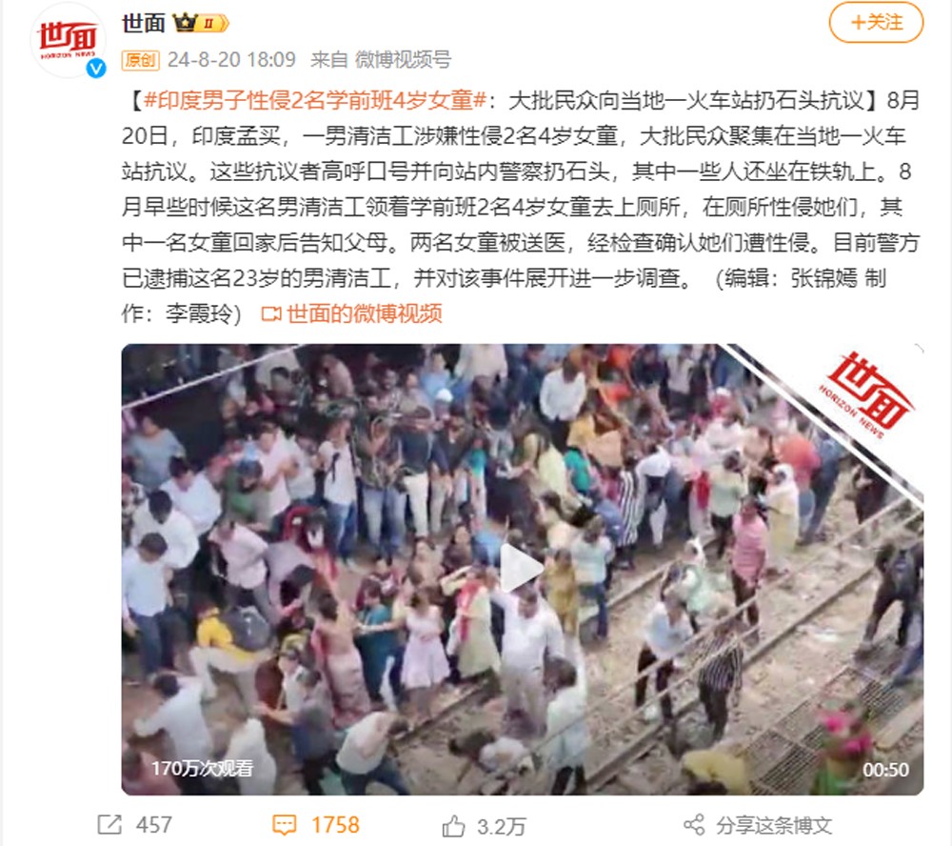The height and width of the screenshot is (846, 952).
Task: Click the repost icon with 457
Action: tap(110, 825)
